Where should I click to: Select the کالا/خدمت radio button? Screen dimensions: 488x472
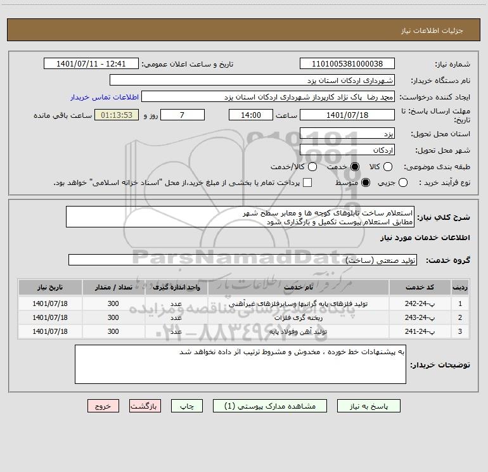coord(312,167)
